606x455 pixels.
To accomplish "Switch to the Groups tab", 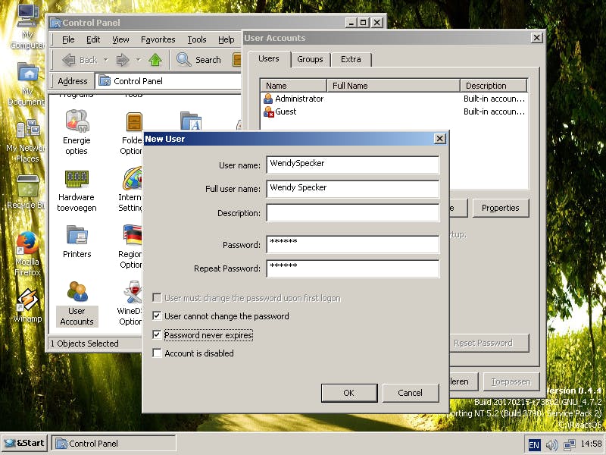I will point(310,60).
